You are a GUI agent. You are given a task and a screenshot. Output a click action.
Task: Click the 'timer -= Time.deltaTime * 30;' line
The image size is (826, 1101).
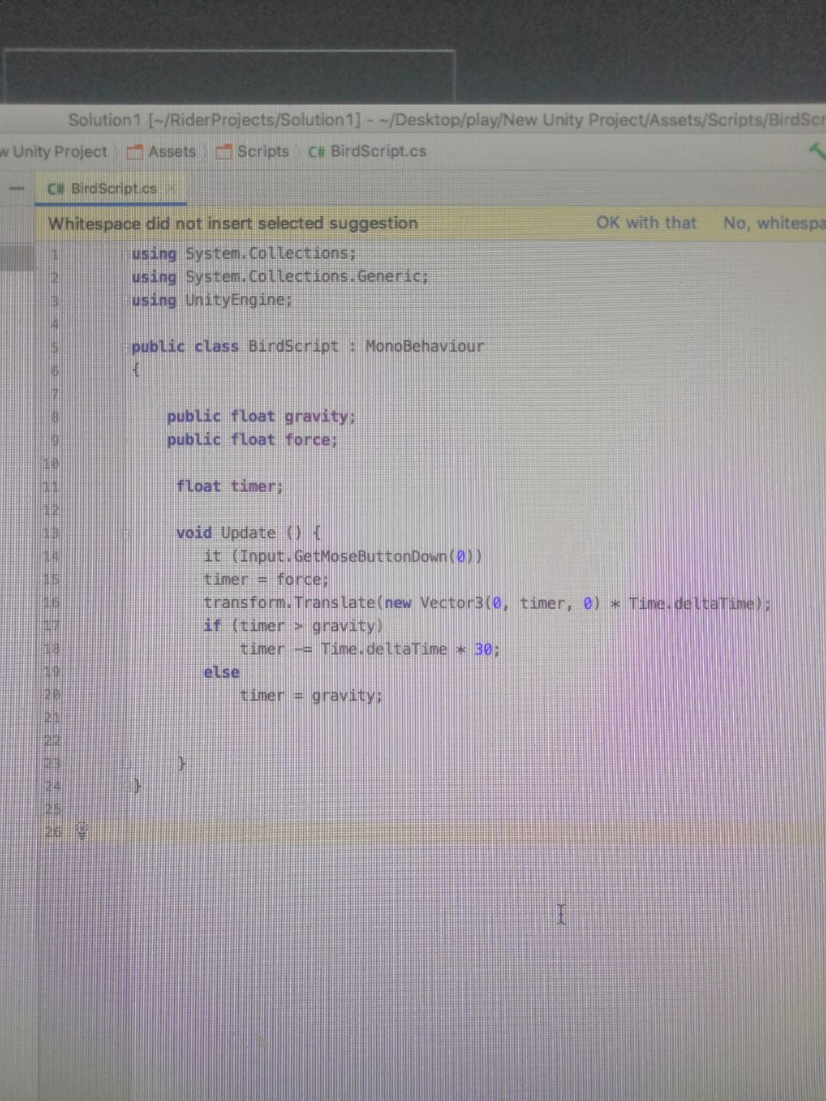370,649
